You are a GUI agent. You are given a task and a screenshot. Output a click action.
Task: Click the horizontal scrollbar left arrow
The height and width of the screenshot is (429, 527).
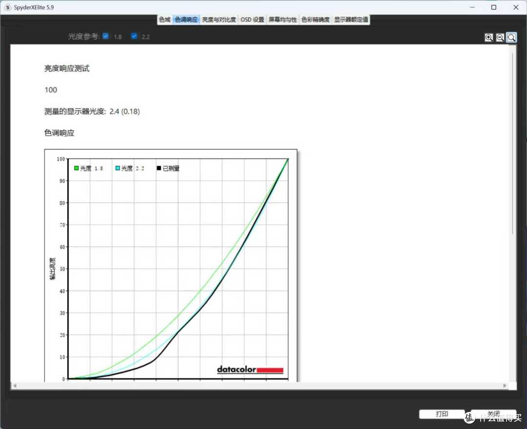point(15,386)
